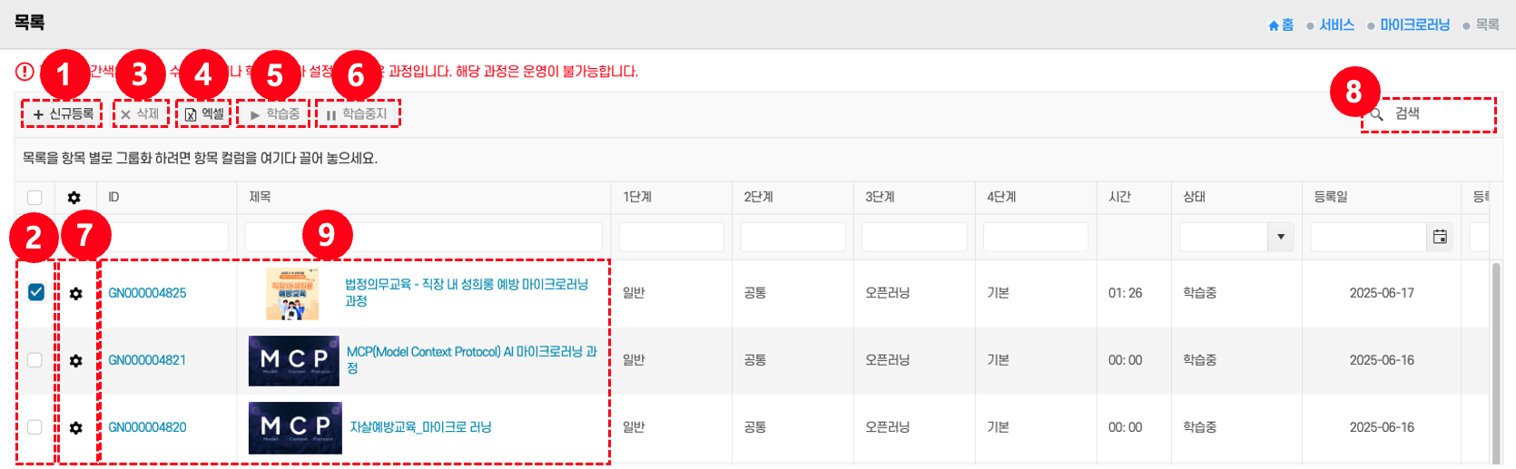This screenshot has width=1516, height=469.
Task: Toggle the select-all header checkbox
Action: [x=34, y=198]
